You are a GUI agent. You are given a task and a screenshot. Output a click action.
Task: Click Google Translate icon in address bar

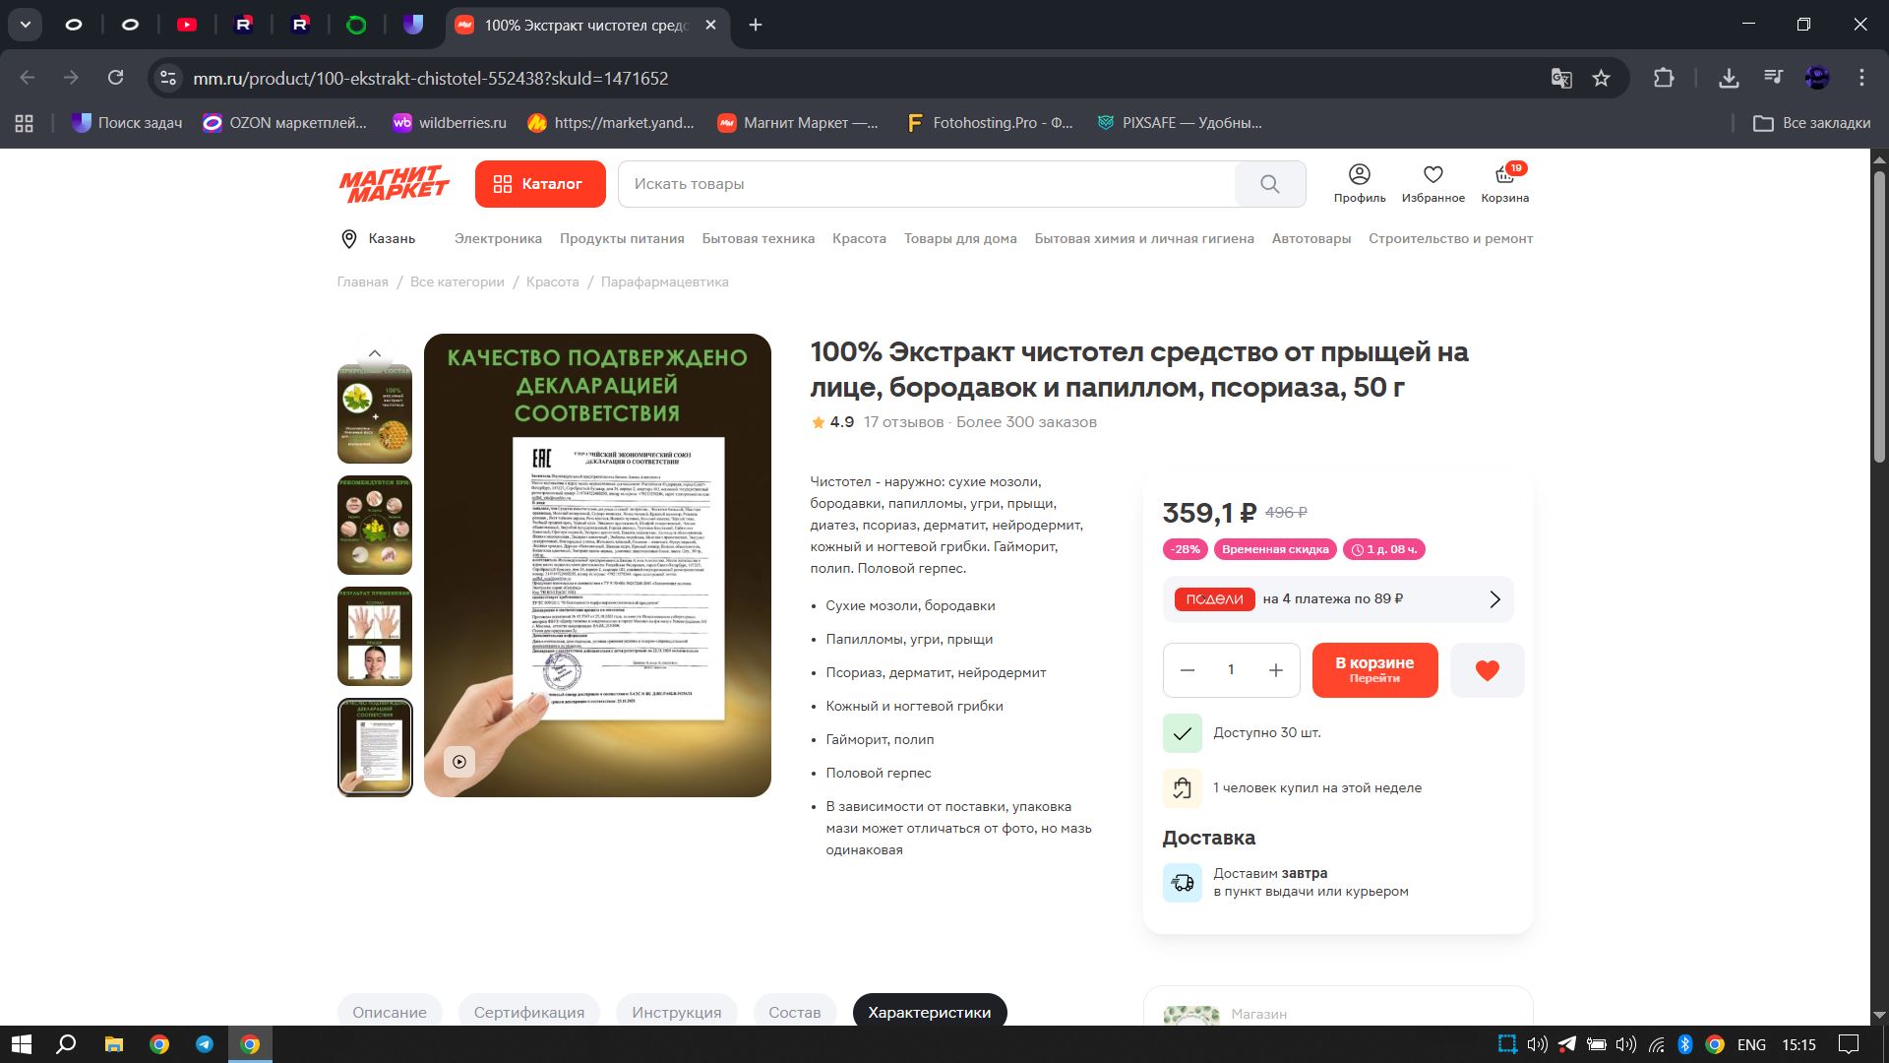(1560, 78)
